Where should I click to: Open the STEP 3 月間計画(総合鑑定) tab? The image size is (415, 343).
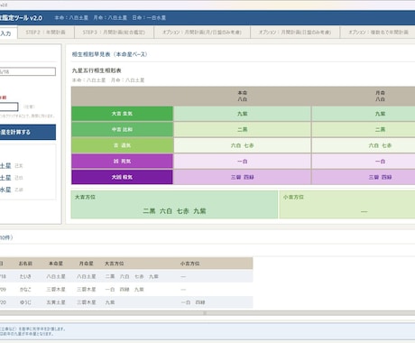(114, 32)
